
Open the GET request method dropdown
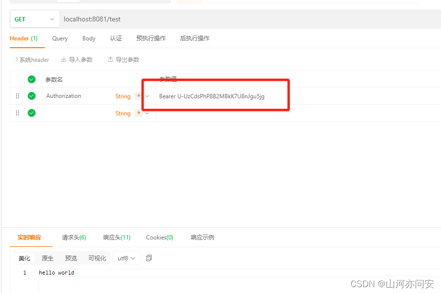(x=34, y=19)
